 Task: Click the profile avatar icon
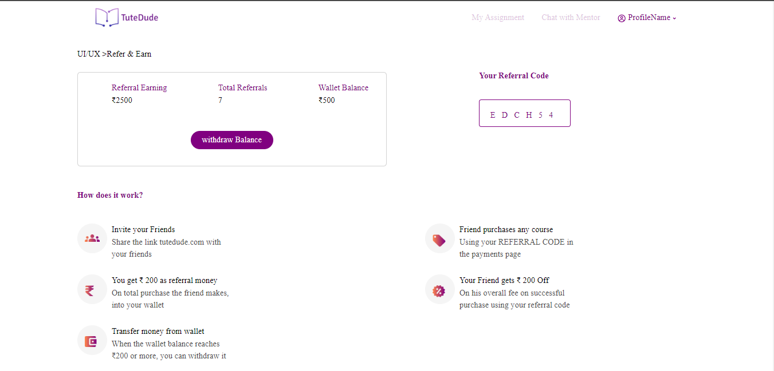622,18
